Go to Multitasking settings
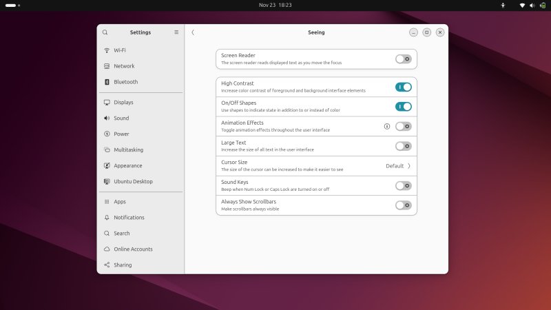Screen dimensions: 551x310 point(141,149)
